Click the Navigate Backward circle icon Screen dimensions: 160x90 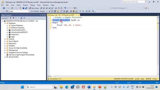(4, 8)
